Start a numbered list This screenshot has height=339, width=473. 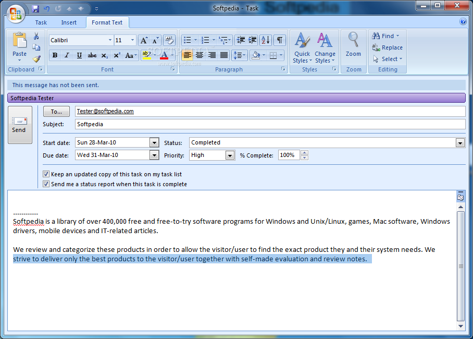(205, 40)
